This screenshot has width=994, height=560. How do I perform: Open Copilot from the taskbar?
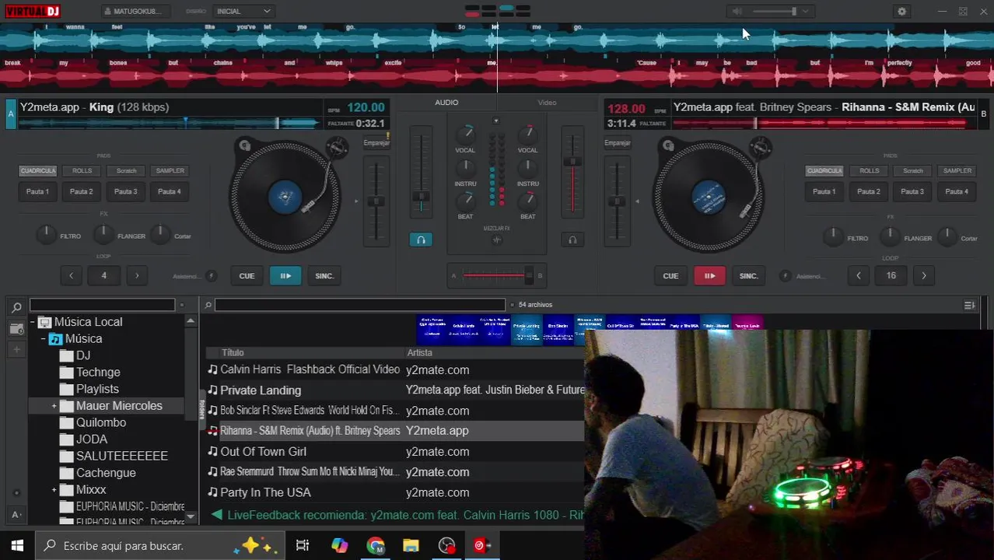[340, 545]
